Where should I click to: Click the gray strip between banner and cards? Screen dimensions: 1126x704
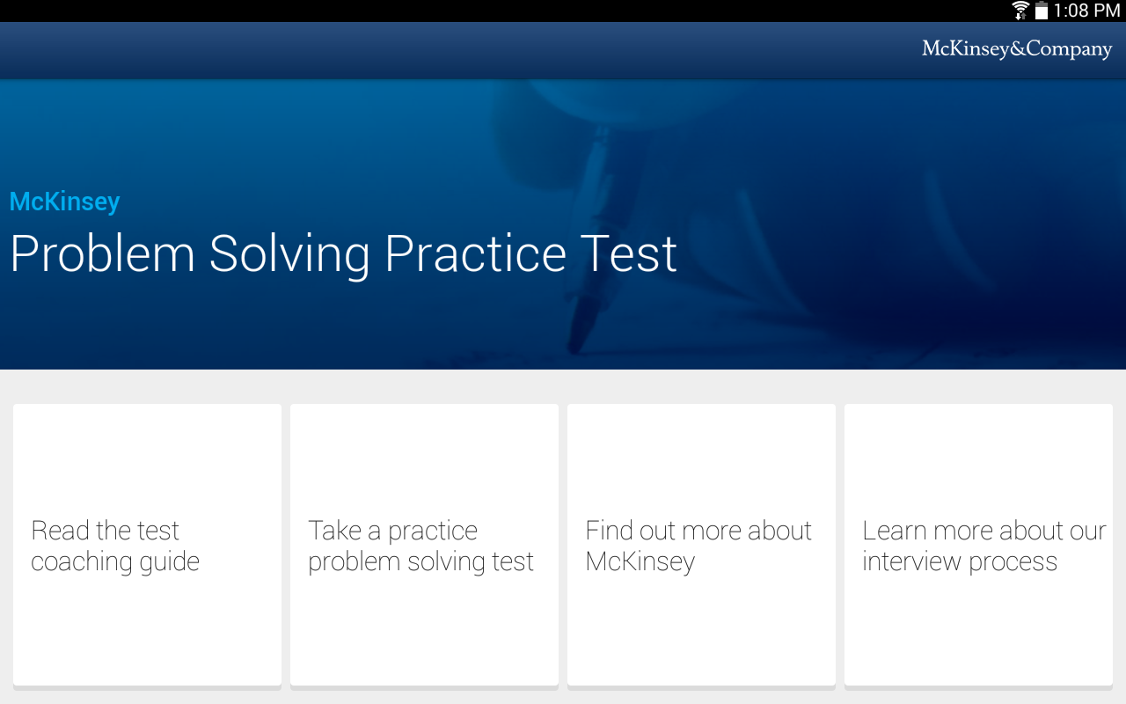pyautogui.click(x=563, y=386)
